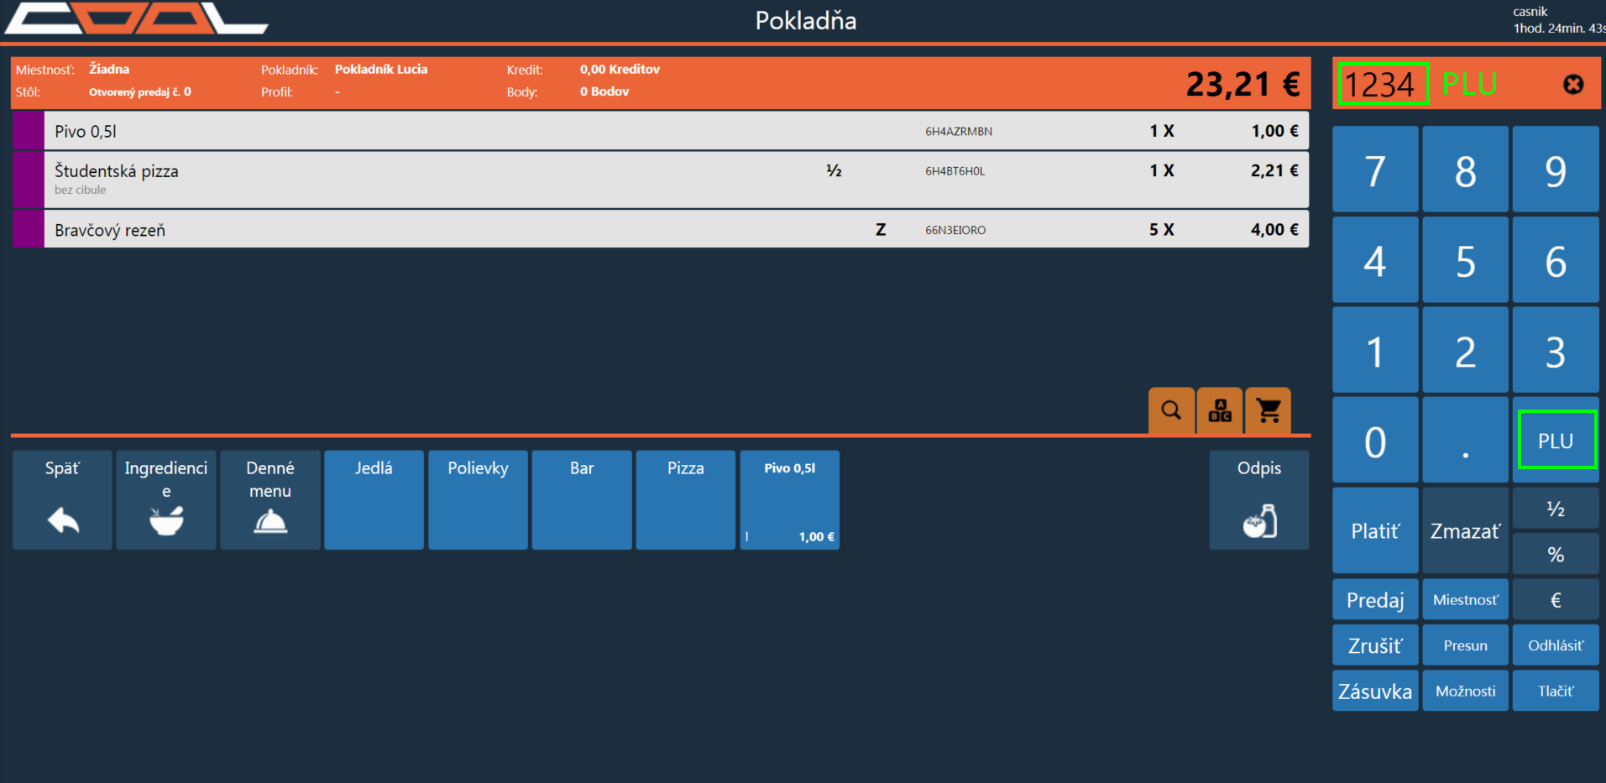Click the magnifier search icon
The image size is (1606, 783).
point(1171,410)
